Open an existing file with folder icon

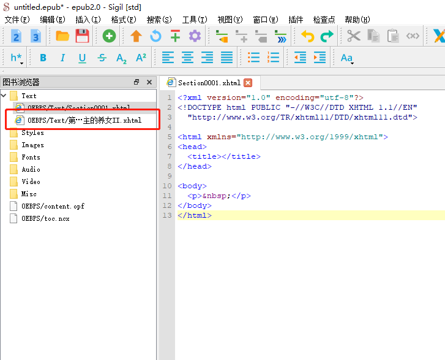tap(62, 36)
